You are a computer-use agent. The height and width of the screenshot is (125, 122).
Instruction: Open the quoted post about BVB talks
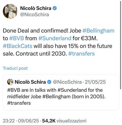(61, 92)
